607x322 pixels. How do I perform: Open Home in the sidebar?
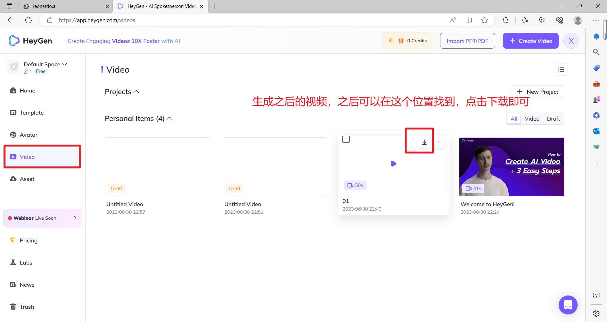pos(27,91)
